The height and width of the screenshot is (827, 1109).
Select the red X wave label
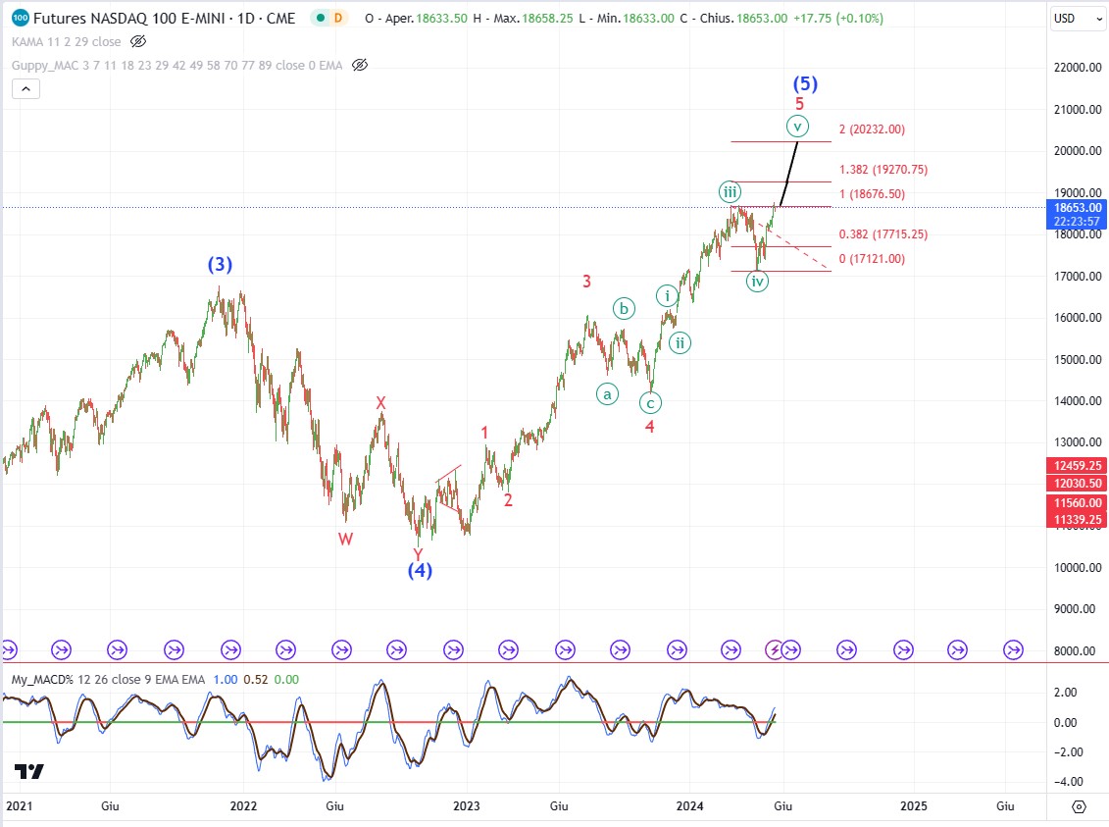coord(380,402)
